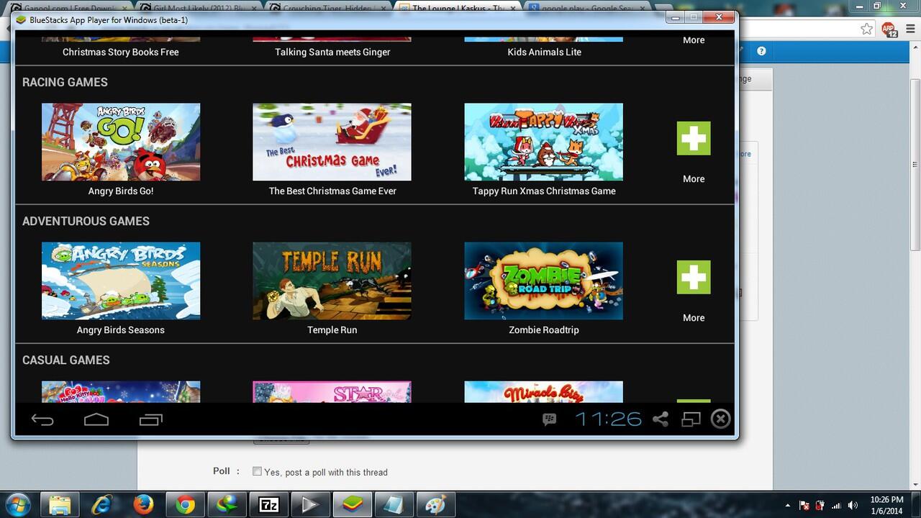Click the network signal tray icon

[x=836, y=506]
